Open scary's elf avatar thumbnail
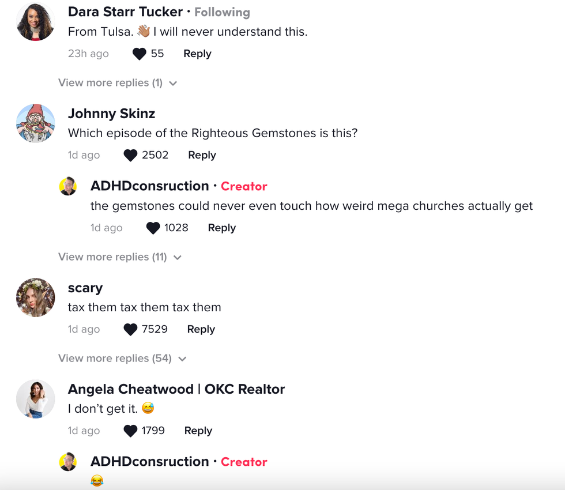 [x=35, y=297]
